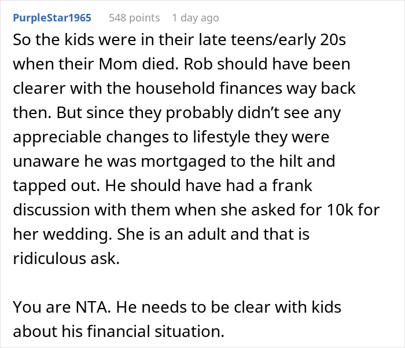Click the line starting 'clearer with the household'
Viewport: 405px width, 348px height.
(x=184, y=88)
